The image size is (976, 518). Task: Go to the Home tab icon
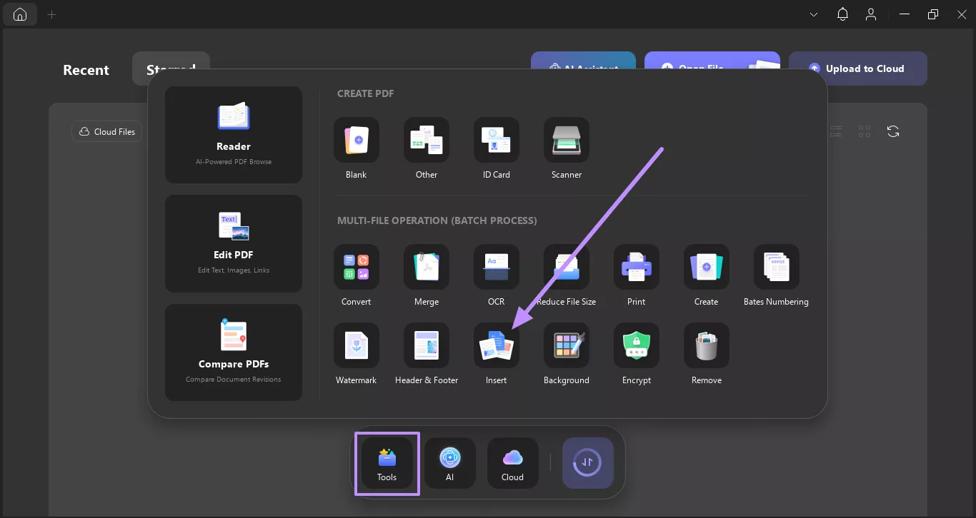[20, 14]
